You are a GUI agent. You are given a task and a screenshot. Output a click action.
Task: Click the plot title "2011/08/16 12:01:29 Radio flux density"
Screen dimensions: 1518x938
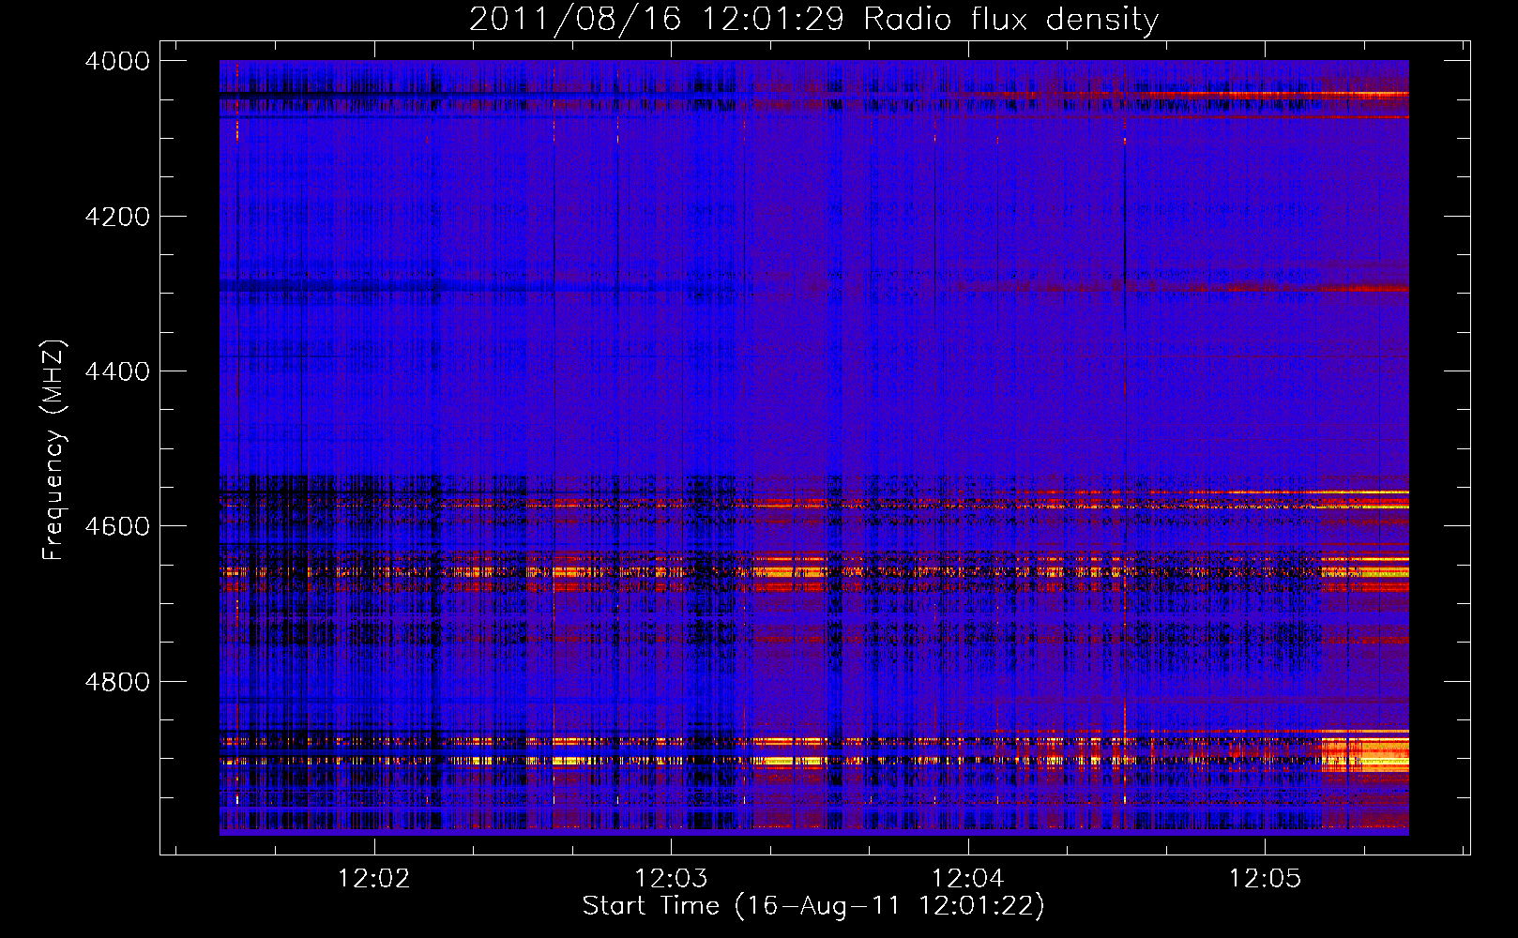(x=813, y=19)
